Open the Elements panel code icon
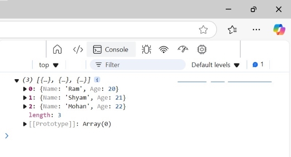Viewport: 291px width, 157px height. (78, 50)
